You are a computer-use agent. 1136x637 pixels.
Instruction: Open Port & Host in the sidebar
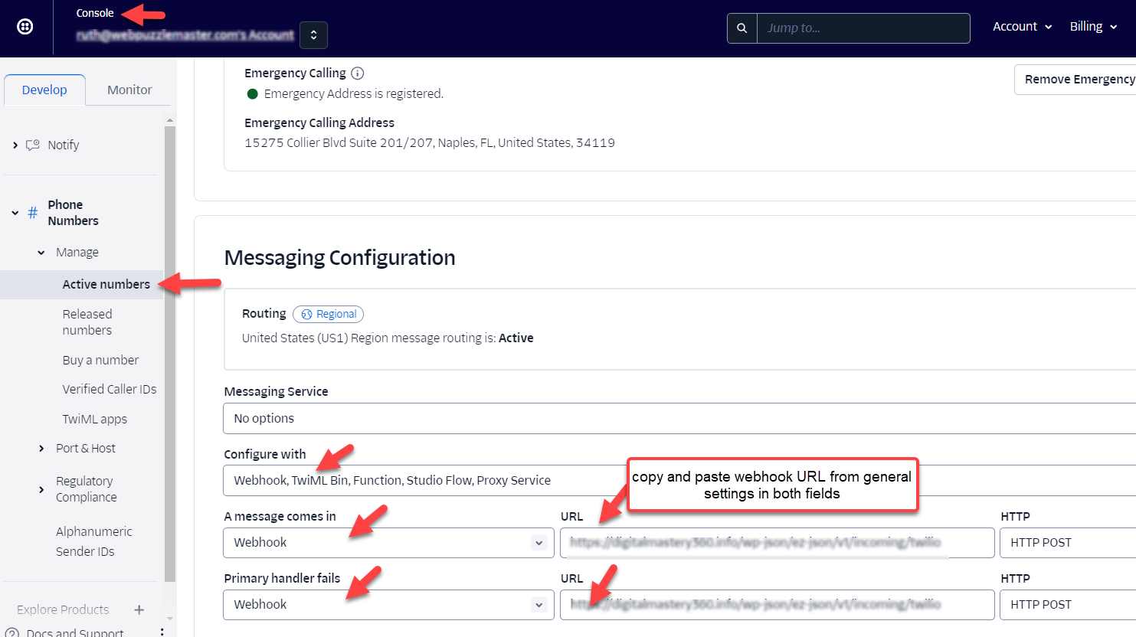click(x=85, y=448)
